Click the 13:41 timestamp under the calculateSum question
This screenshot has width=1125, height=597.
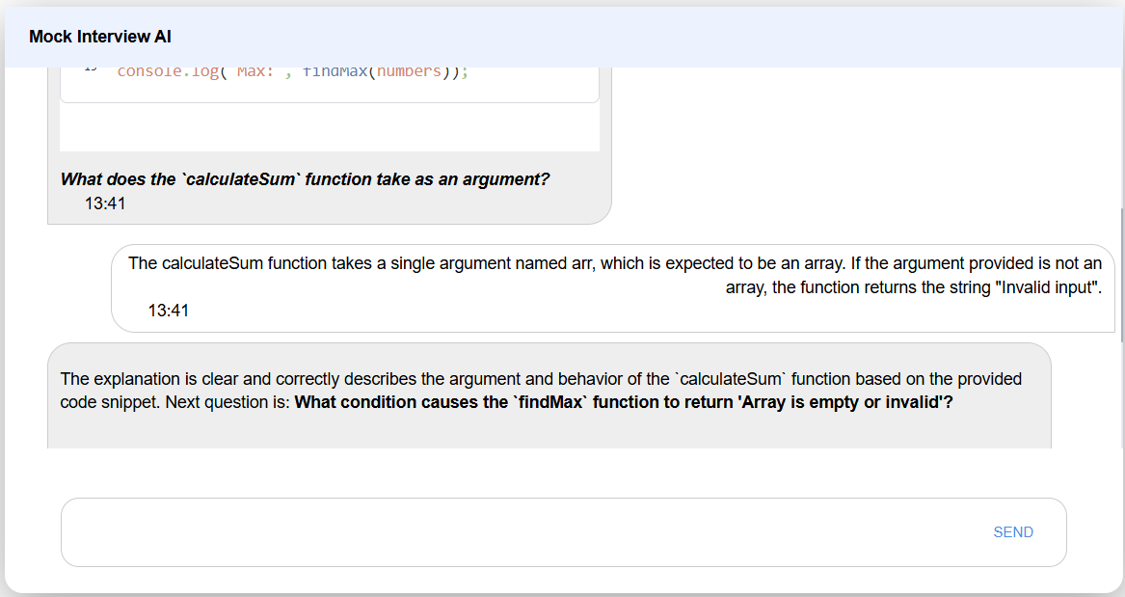(x=105, y=204)
